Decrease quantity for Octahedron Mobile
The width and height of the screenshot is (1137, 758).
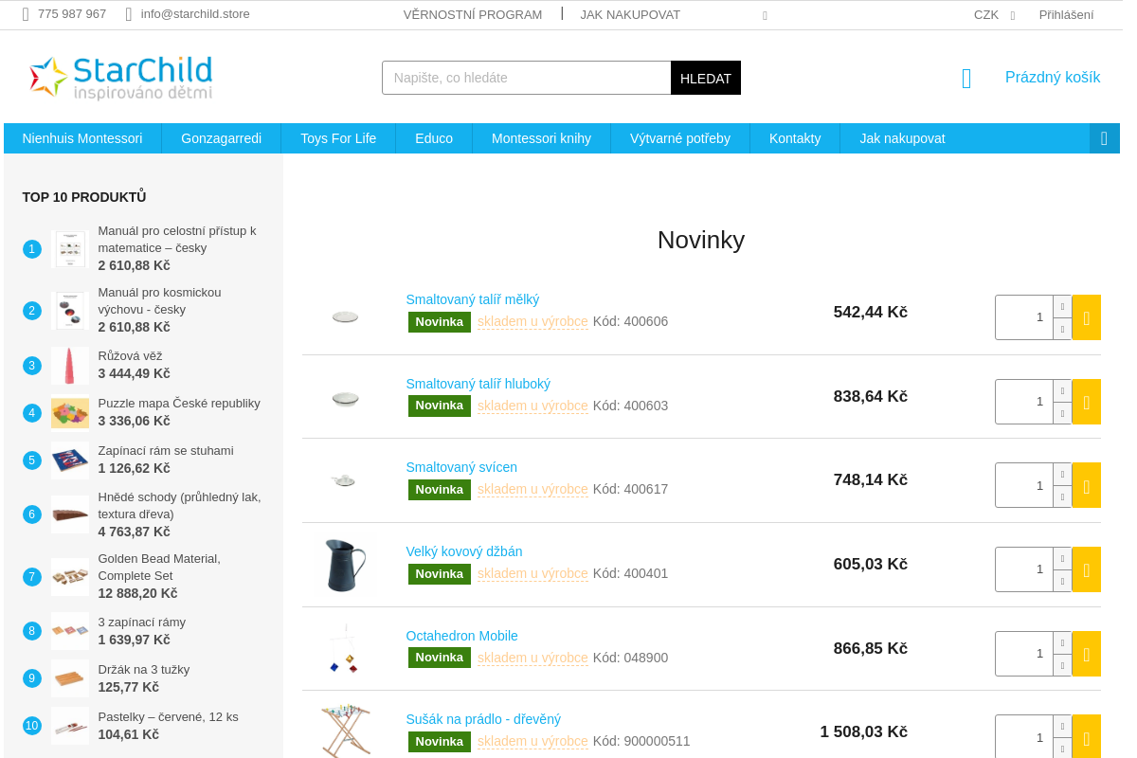coord(1062,665)
